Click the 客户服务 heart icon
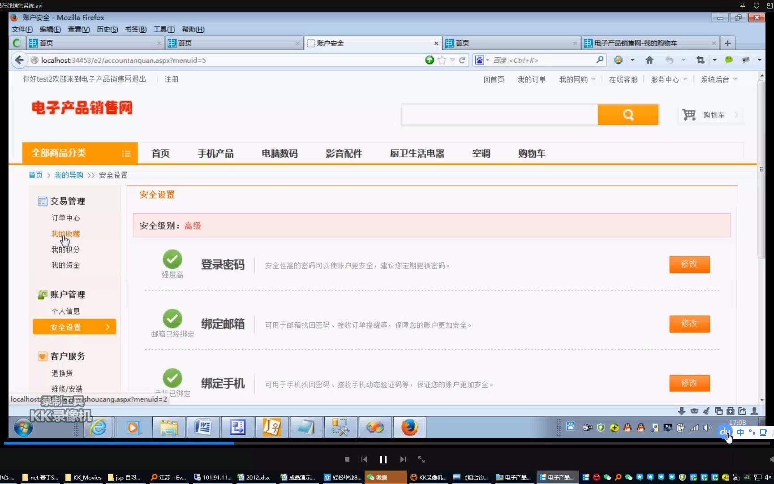774x484 pixels. tap(42, 356)
